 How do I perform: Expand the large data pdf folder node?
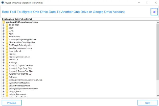[4, 51]
